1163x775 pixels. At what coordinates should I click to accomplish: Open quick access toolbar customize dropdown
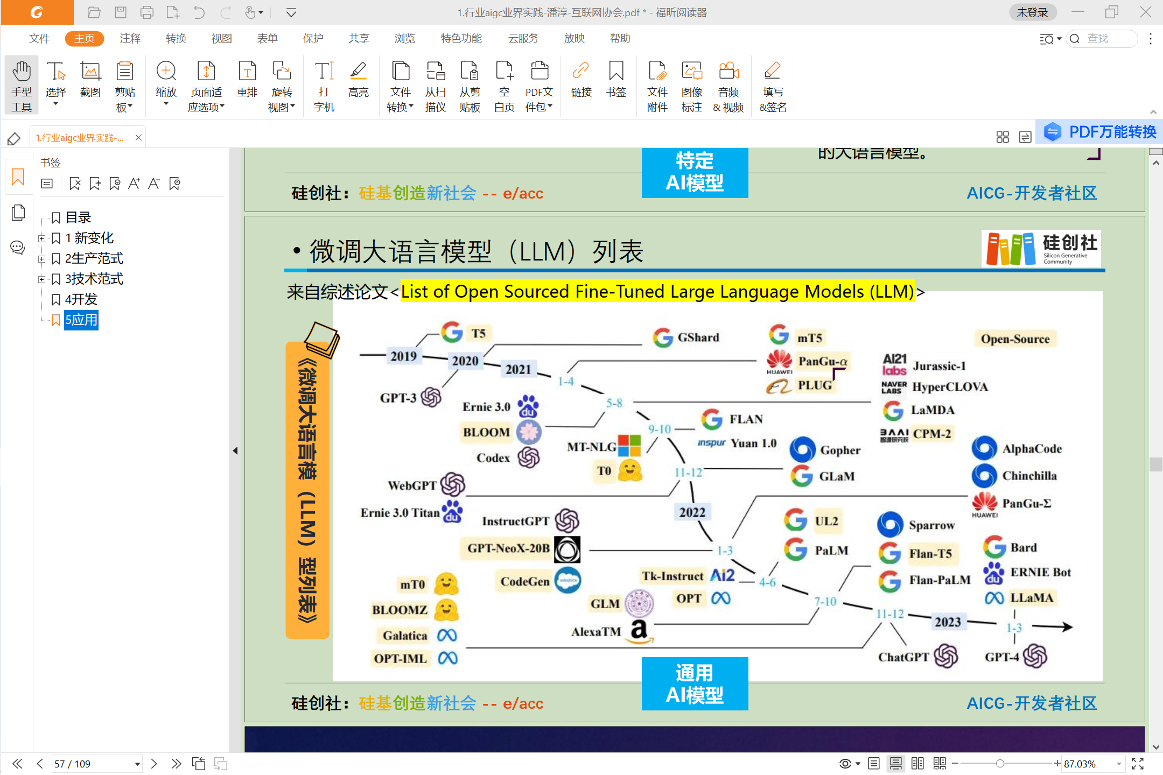291,12
